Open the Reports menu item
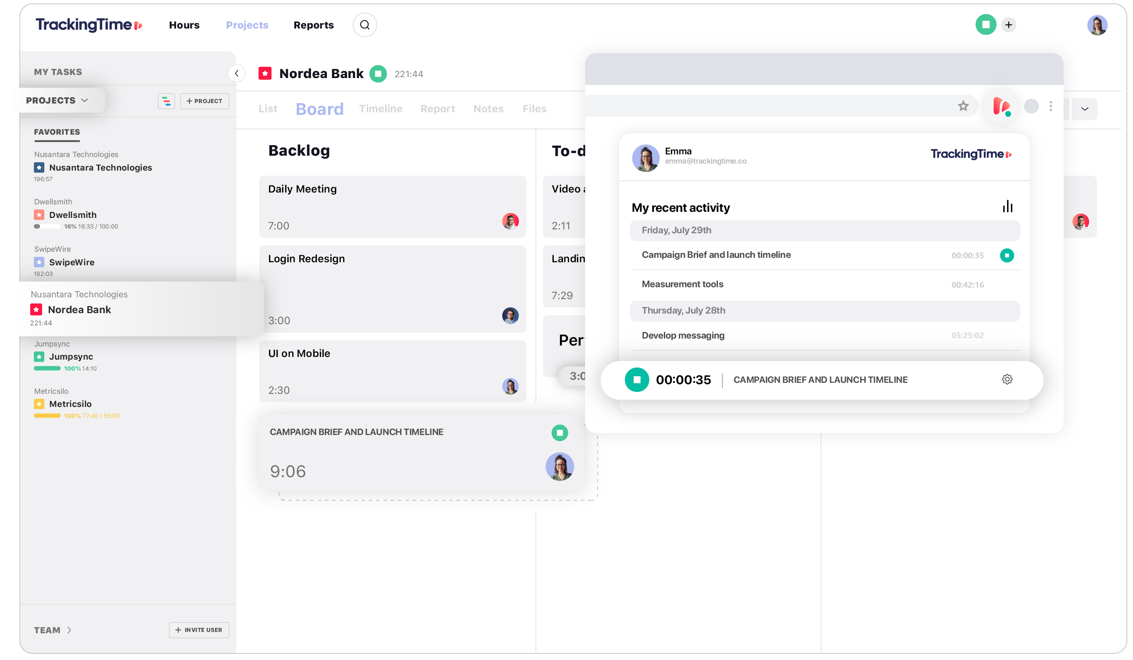 [x=314, y=25]
